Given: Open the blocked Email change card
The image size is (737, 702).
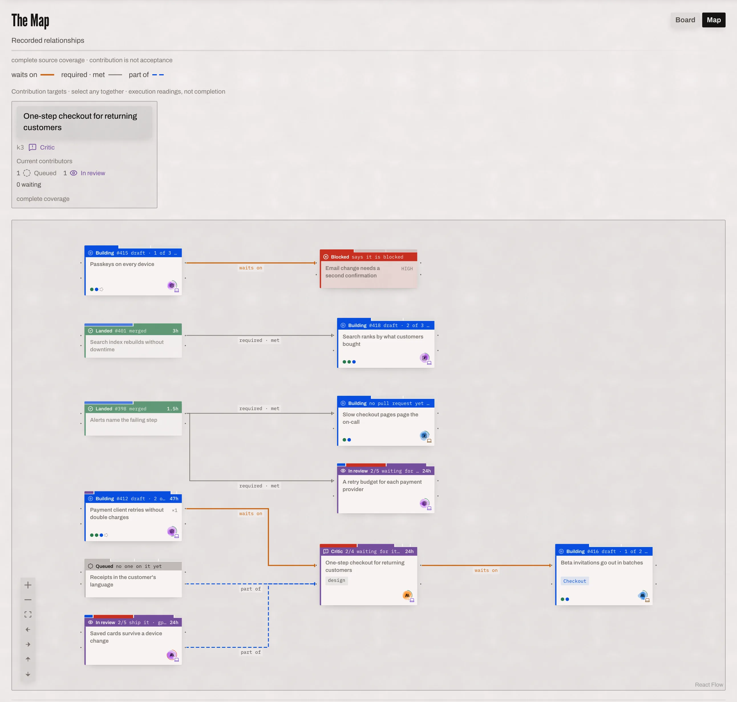Looking at the screenshot, I should 368,269.
